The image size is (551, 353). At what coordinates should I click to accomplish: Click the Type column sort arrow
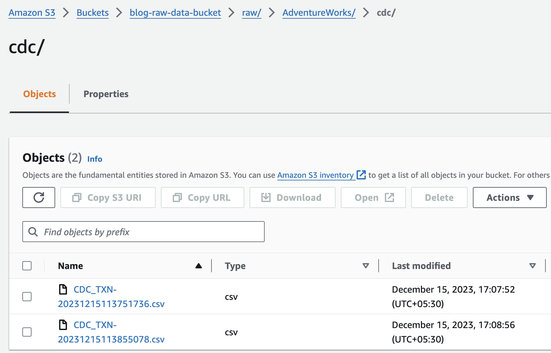(x=365, y=266)
